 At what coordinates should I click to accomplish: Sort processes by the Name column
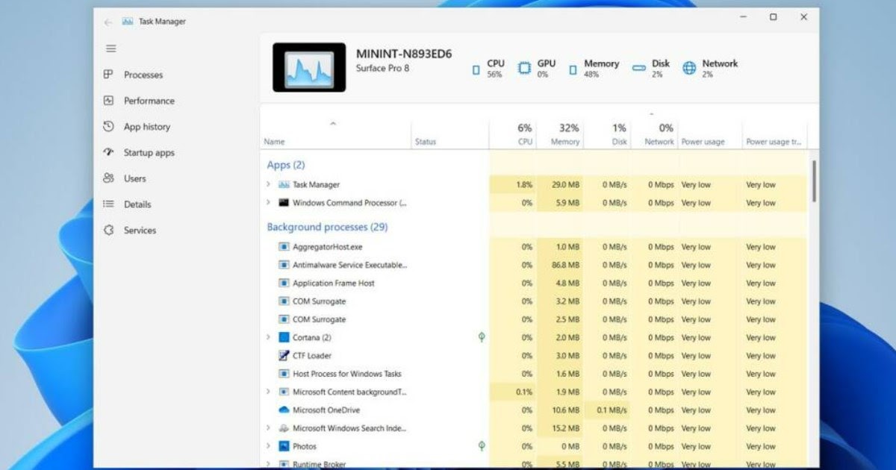(x=274, y=141)
